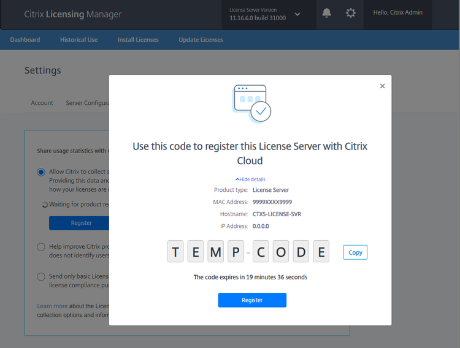Switch to Install Licenses tab
Viewport: 460px width, 348px height.
(x=138, y=40)
